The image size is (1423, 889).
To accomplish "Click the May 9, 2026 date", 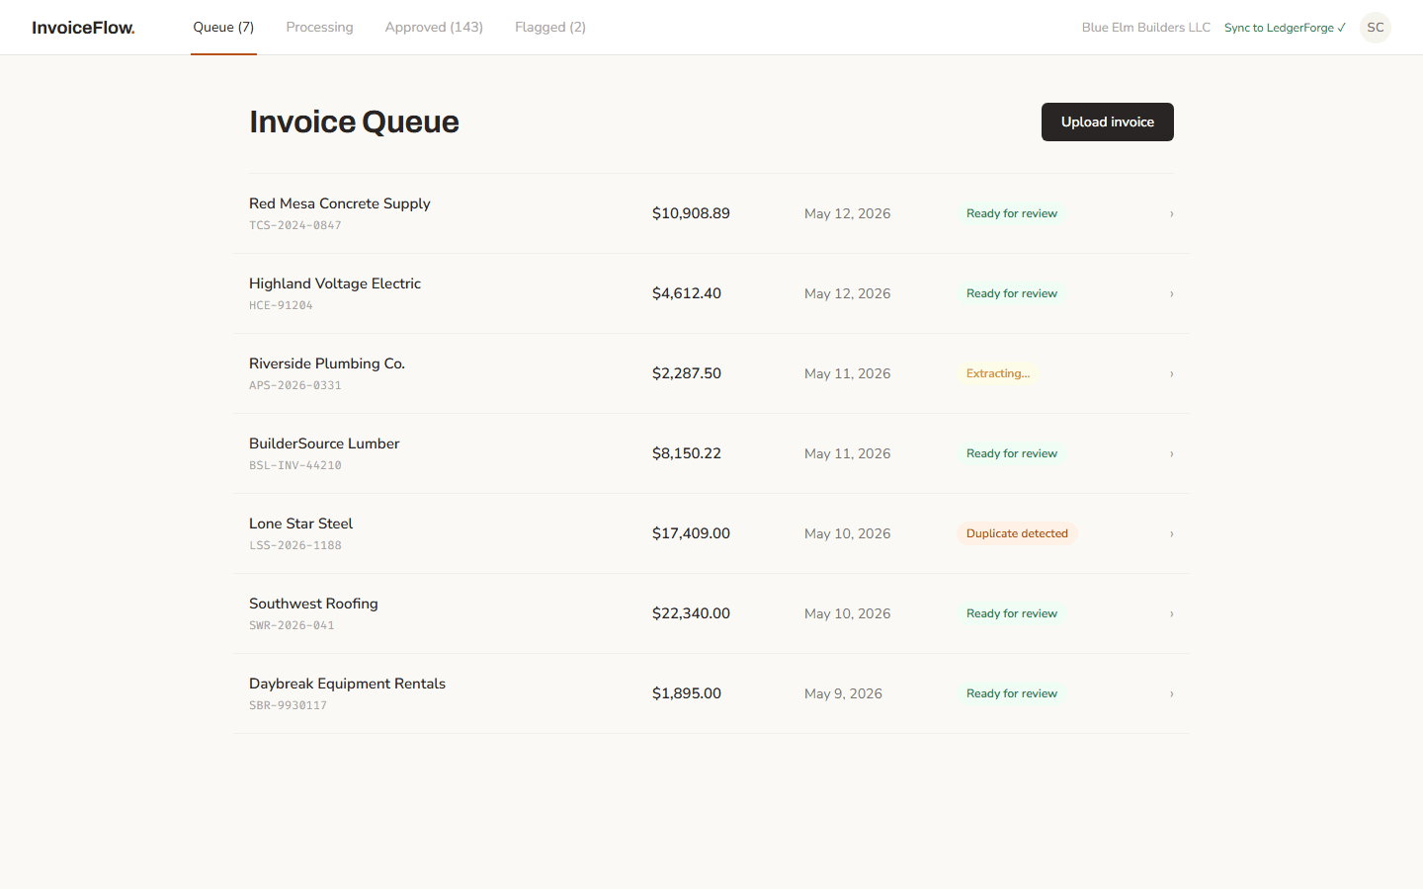I will [x=843, y=693].
